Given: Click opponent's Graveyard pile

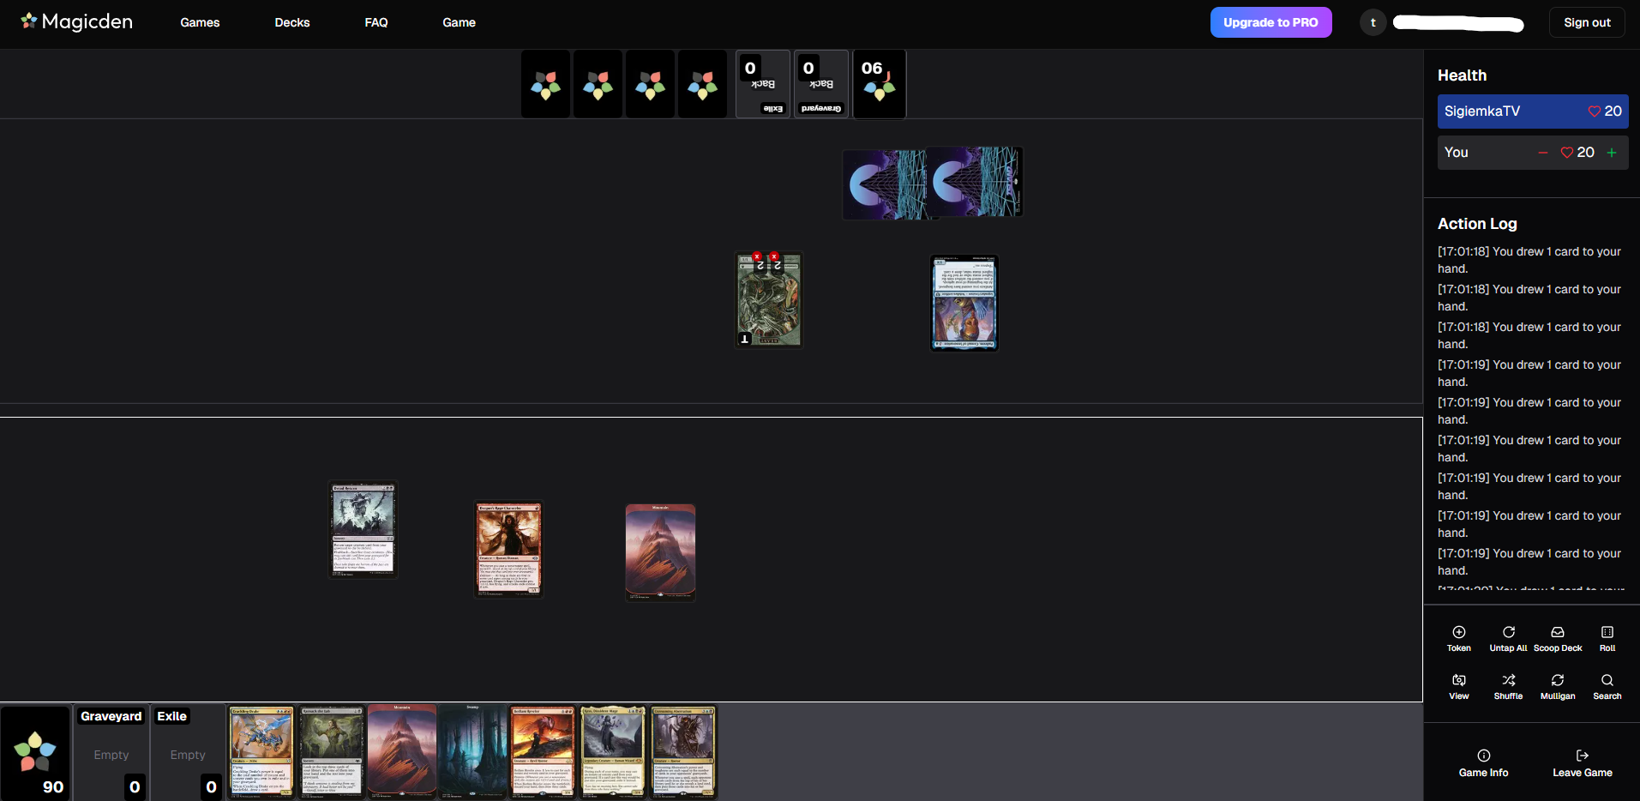Looking at the screenshot, I should (821, 84).
